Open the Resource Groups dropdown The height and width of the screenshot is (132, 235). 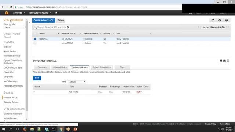coord(40,13)
